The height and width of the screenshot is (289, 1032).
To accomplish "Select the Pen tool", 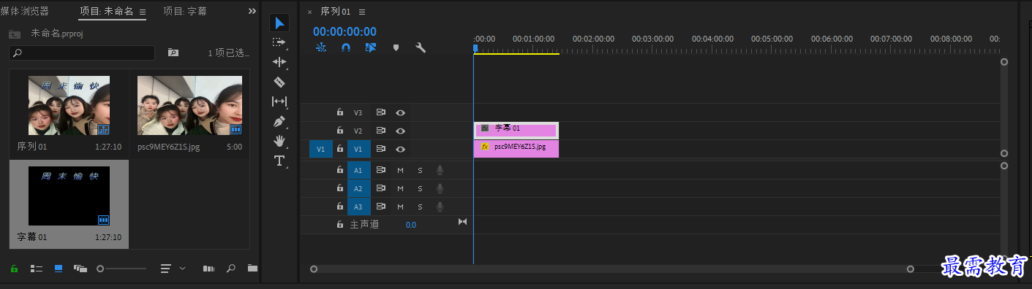I will (x=279, y=121).
